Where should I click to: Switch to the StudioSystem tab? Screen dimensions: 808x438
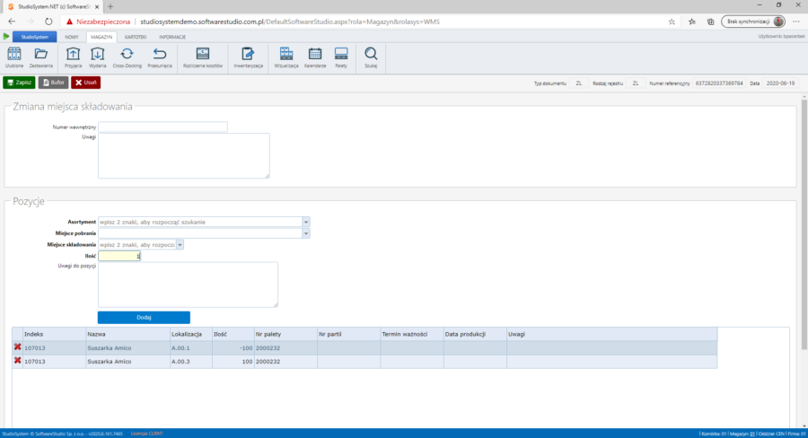(x=34, y=37)
